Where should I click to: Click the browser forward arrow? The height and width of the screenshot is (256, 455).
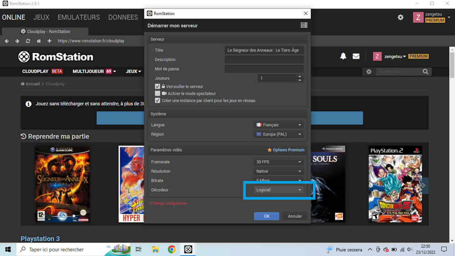(17, 41)
